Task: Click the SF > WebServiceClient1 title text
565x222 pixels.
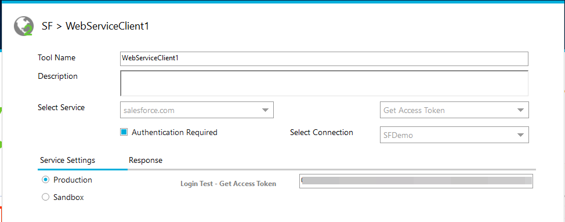Action: [96, 26]
